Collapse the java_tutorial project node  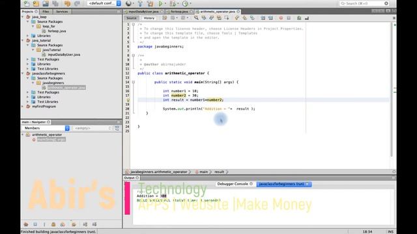[23, 40]
